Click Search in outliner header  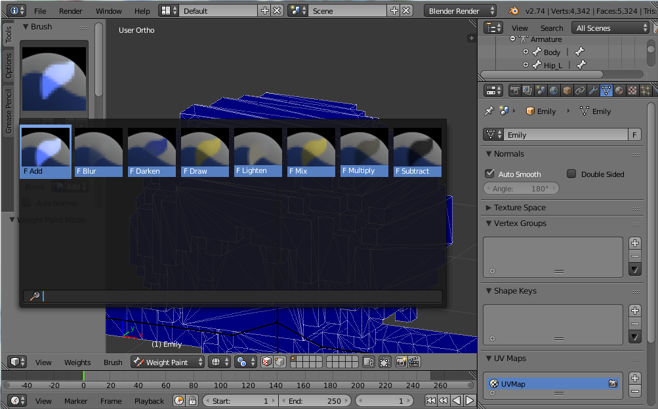click(x=552, y=28)
